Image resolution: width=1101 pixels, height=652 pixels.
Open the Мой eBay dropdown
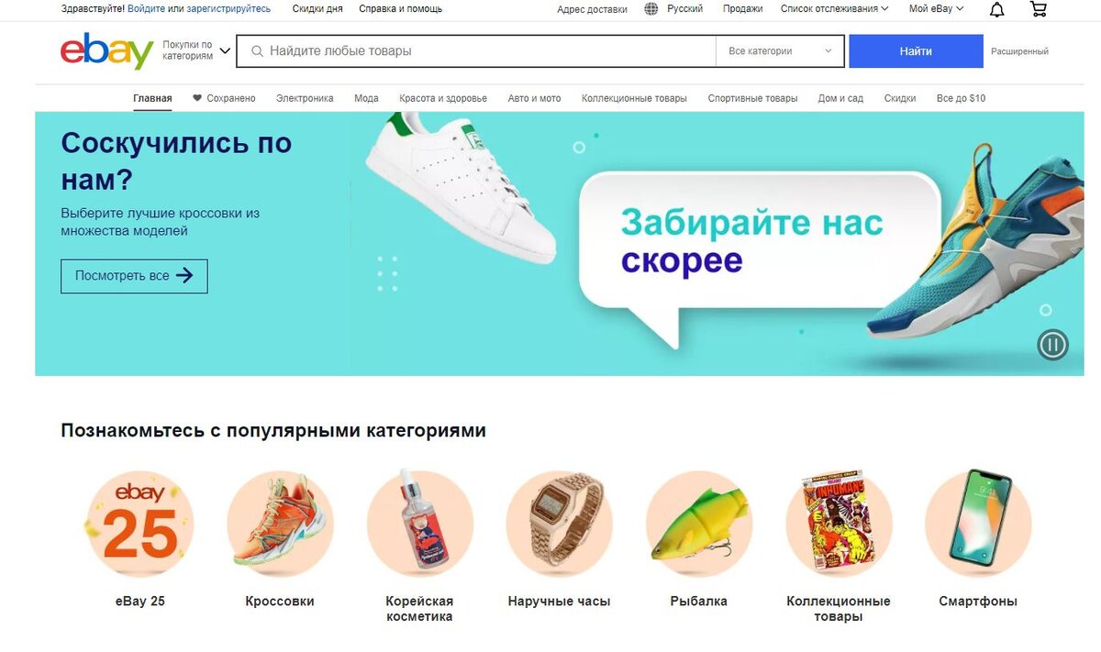(x=936, y=9)
